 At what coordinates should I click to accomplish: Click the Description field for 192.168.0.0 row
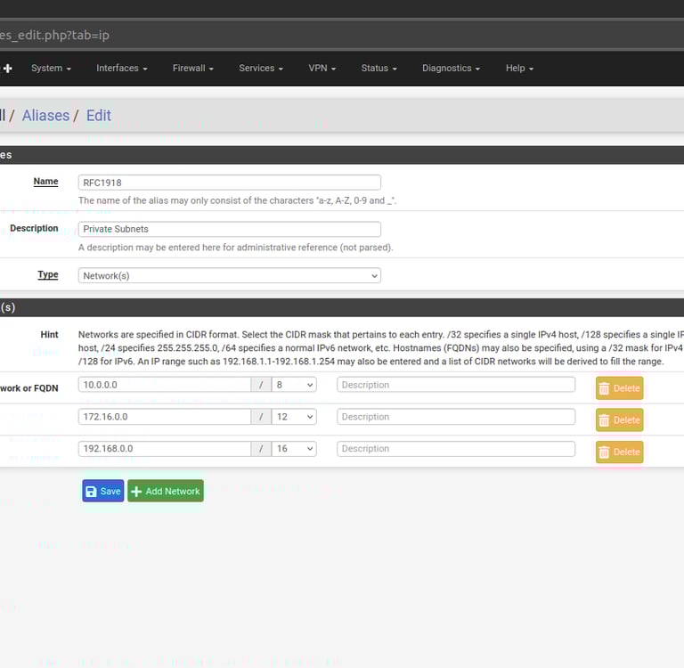click(456, 449)
